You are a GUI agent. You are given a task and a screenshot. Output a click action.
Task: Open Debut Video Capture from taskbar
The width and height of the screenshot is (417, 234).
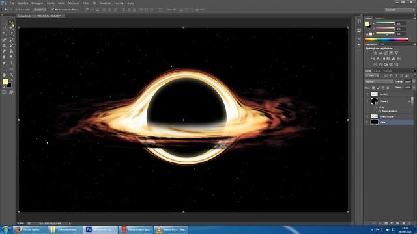pyautogui.click(x=136, y=229)
